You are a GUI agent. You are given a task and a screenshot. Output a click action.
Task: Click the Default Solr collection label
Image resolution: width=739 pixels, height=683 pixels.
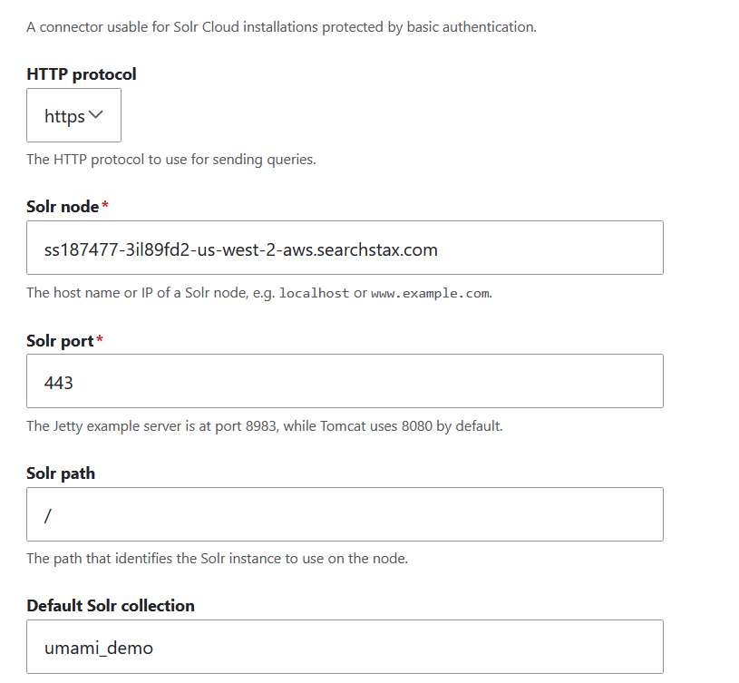111,606
